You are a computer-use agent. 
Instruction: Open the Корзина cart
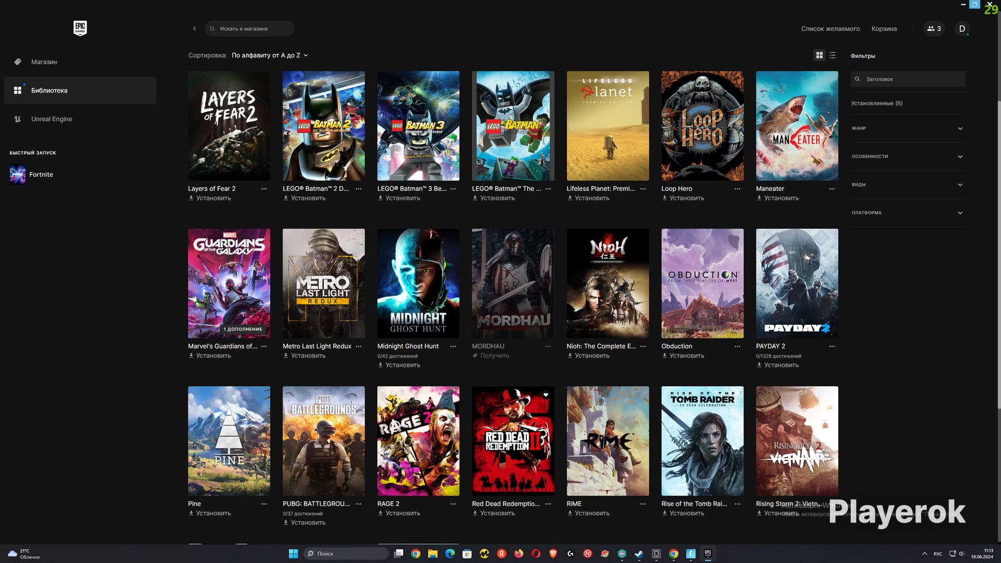884,29
